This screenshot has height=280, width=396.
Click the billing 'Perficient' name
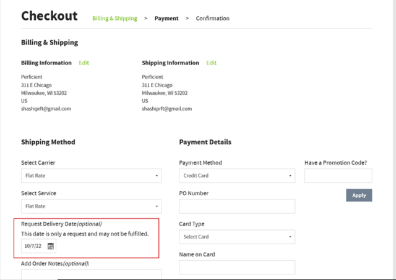click(32, 77)
